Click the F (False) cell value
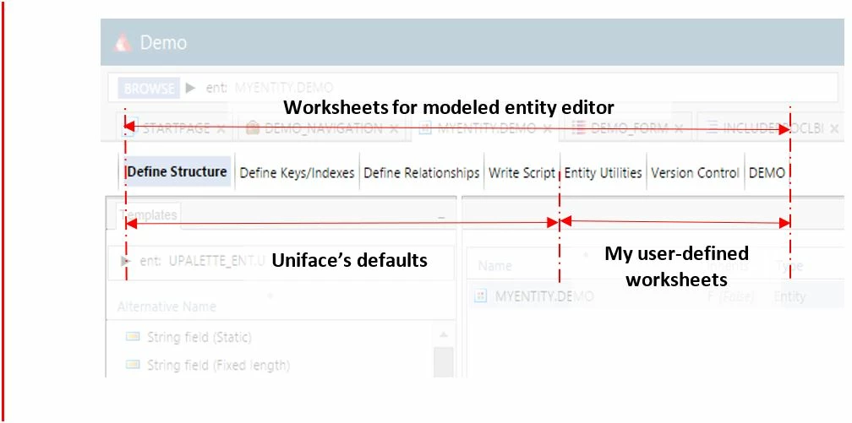 729,297
